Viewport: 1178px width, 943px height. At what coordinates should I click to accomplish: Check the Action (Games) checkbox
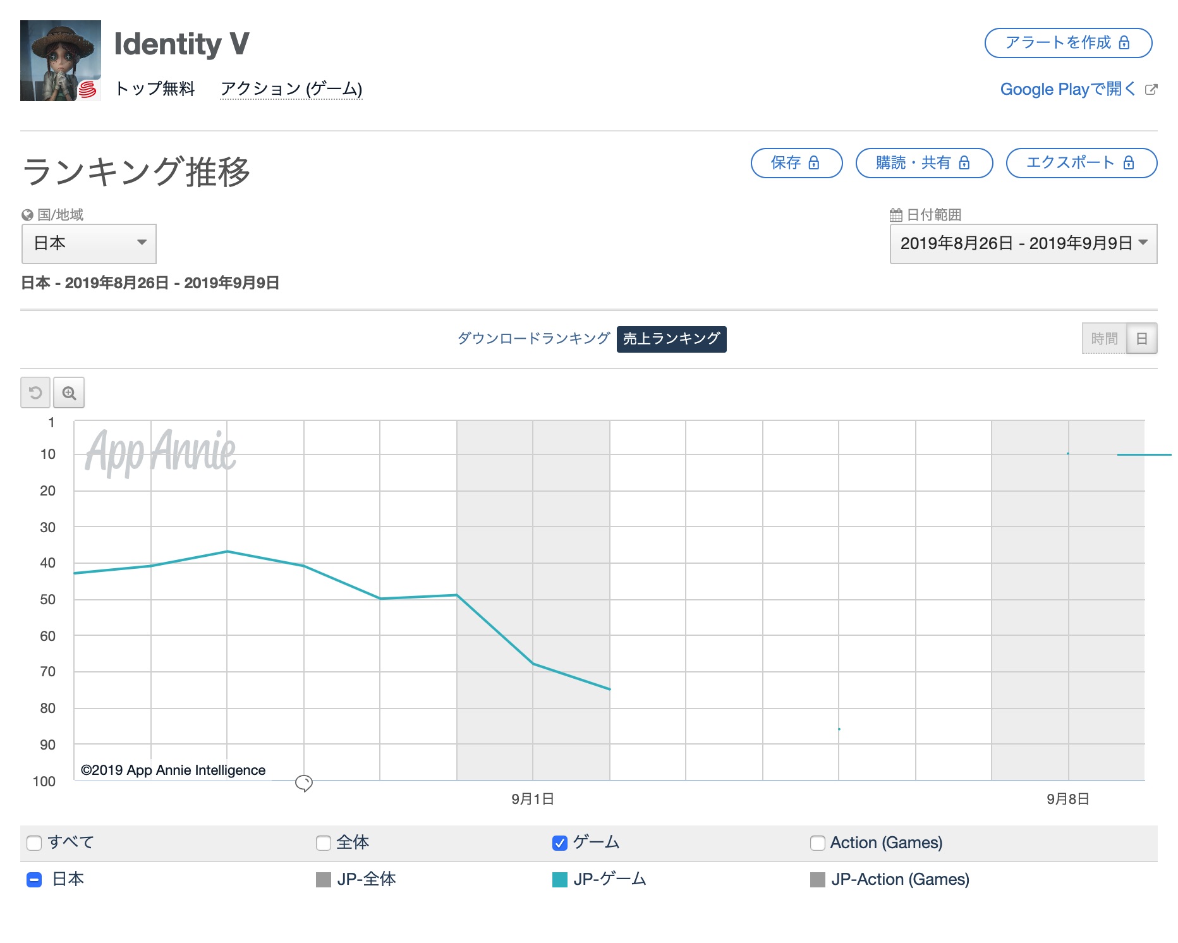pyautogui.click(x=818, y=843)
